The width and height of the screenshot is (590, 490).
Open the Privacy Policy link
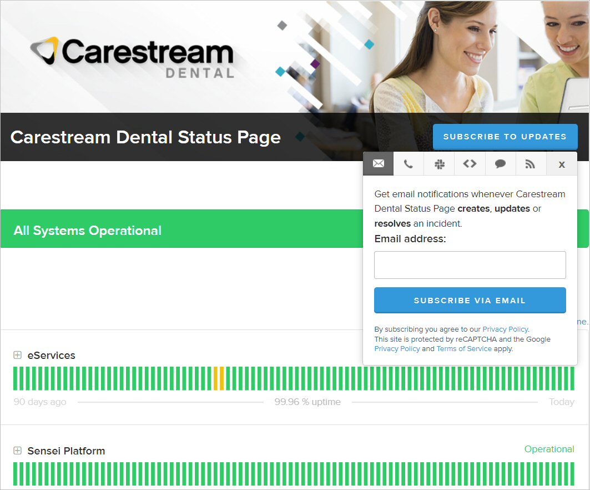coord(505,329)
